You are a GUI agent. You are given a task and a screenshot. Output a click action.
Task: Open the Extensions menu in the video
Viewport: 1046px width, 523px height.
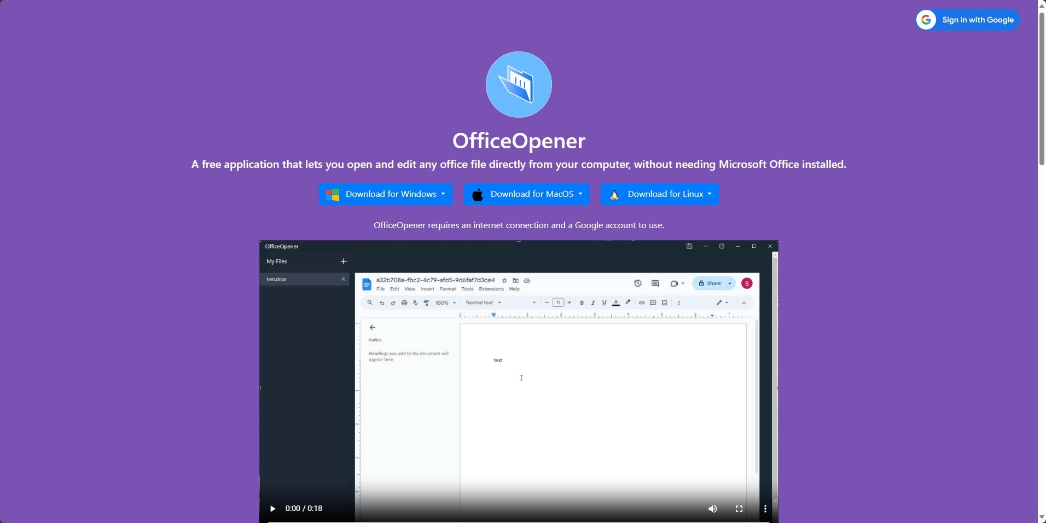(x=491, y=289)
